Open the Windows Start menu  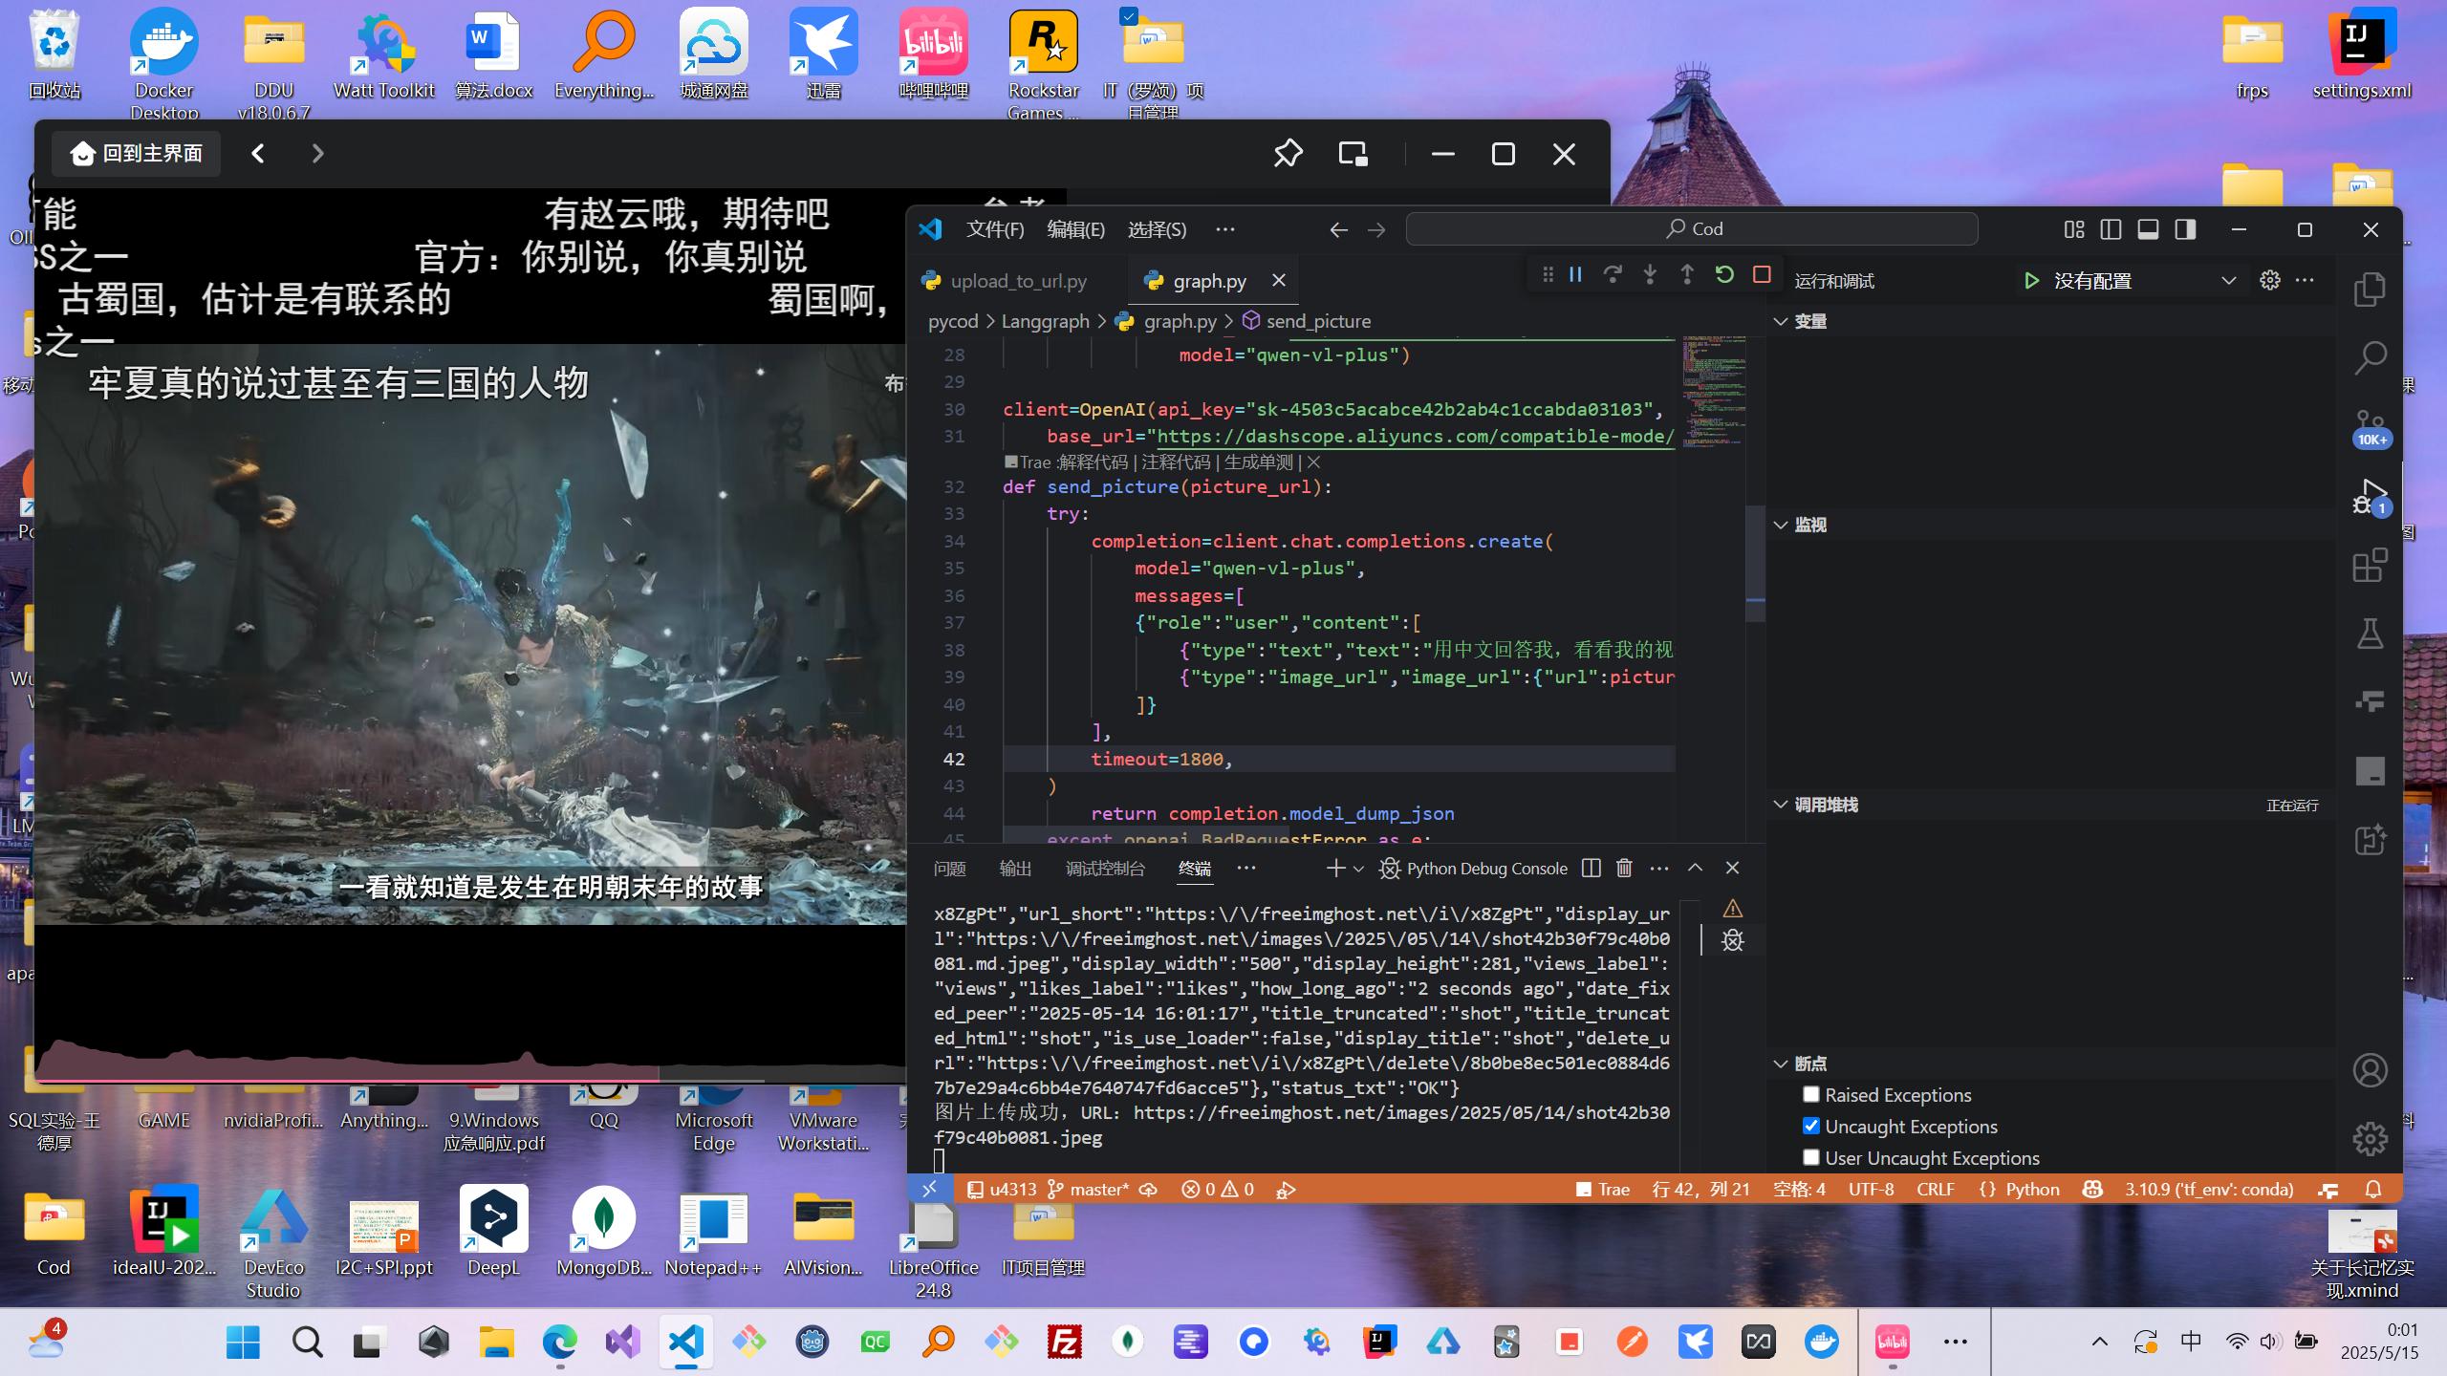click(x=243, y=1343)
